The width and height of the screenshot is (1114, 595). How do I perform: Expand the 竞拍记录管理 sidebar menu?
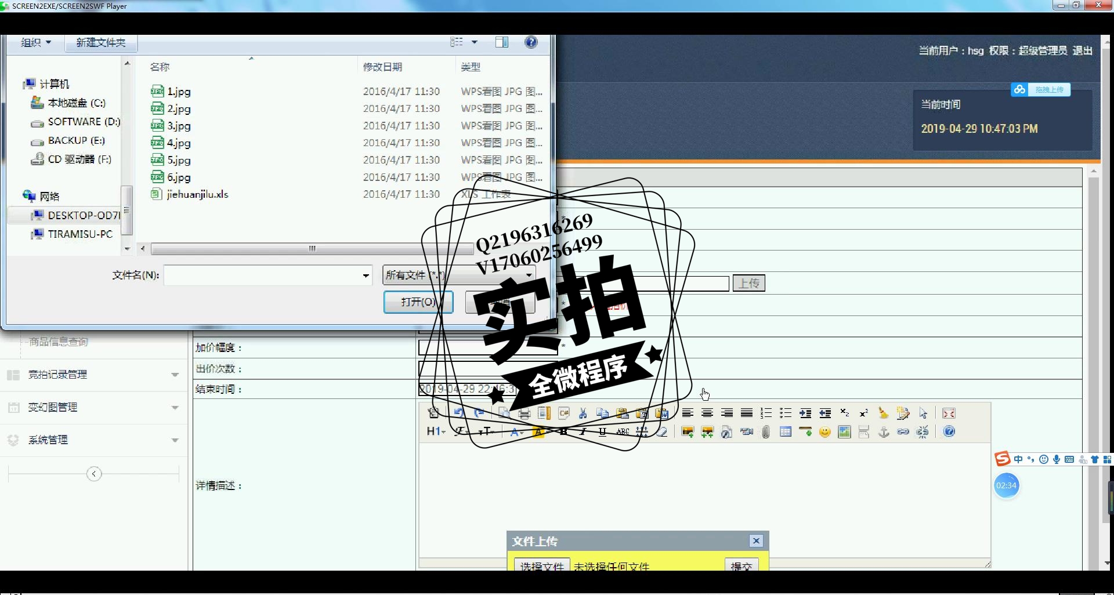tap(175, 375)
